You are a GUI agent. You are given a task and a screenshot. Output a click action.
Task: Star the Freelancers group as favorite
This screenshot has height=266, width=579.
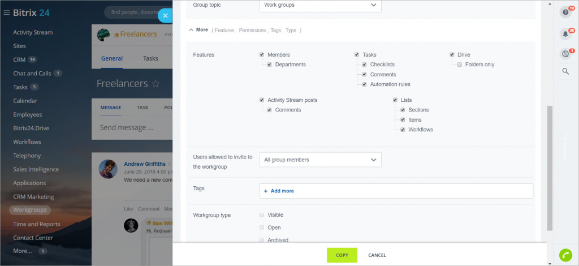(156, 84)
